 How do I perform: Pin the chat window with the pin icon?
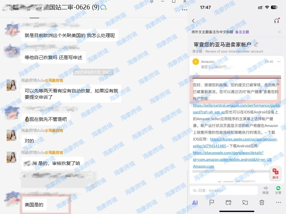click(x=152, y=1)
